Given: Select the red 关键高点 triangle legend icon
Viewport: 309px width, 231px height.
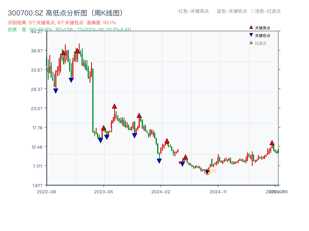Looking at the screenshot, I should (251, 27).
